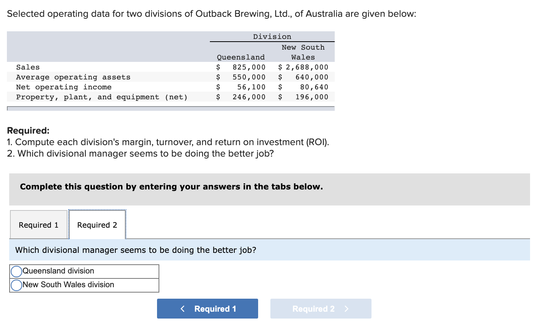This screenshot has width=540, height=330.
Task: Click Queensland sales value 825,000
Action: point(249,67)
